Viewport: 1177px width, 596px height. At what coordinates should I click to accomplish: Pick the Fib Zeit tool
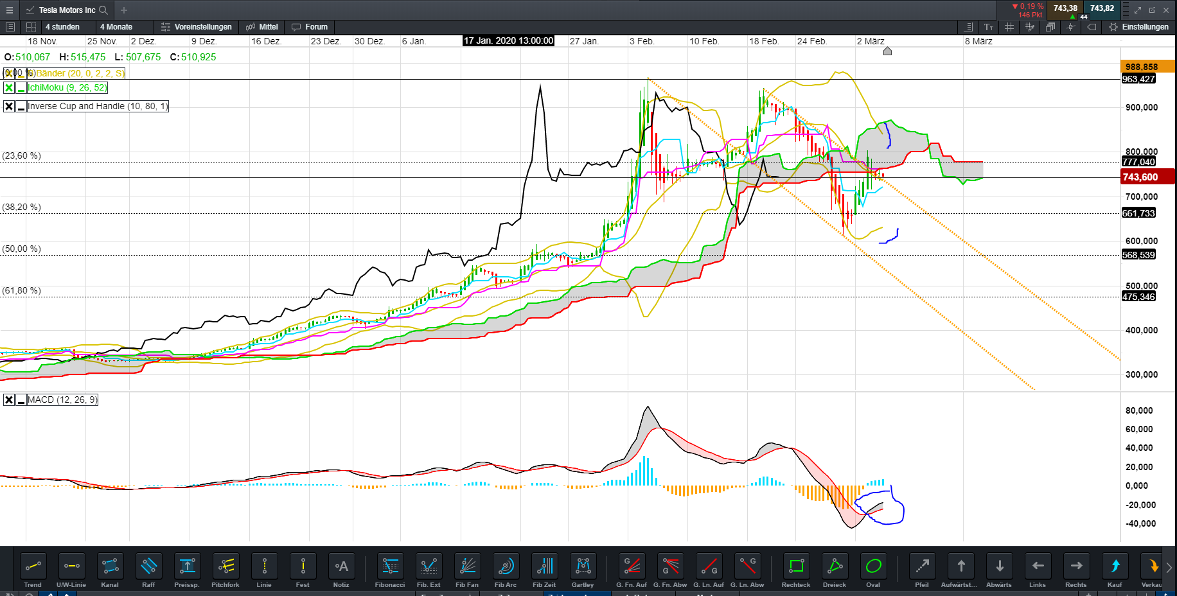544,570
